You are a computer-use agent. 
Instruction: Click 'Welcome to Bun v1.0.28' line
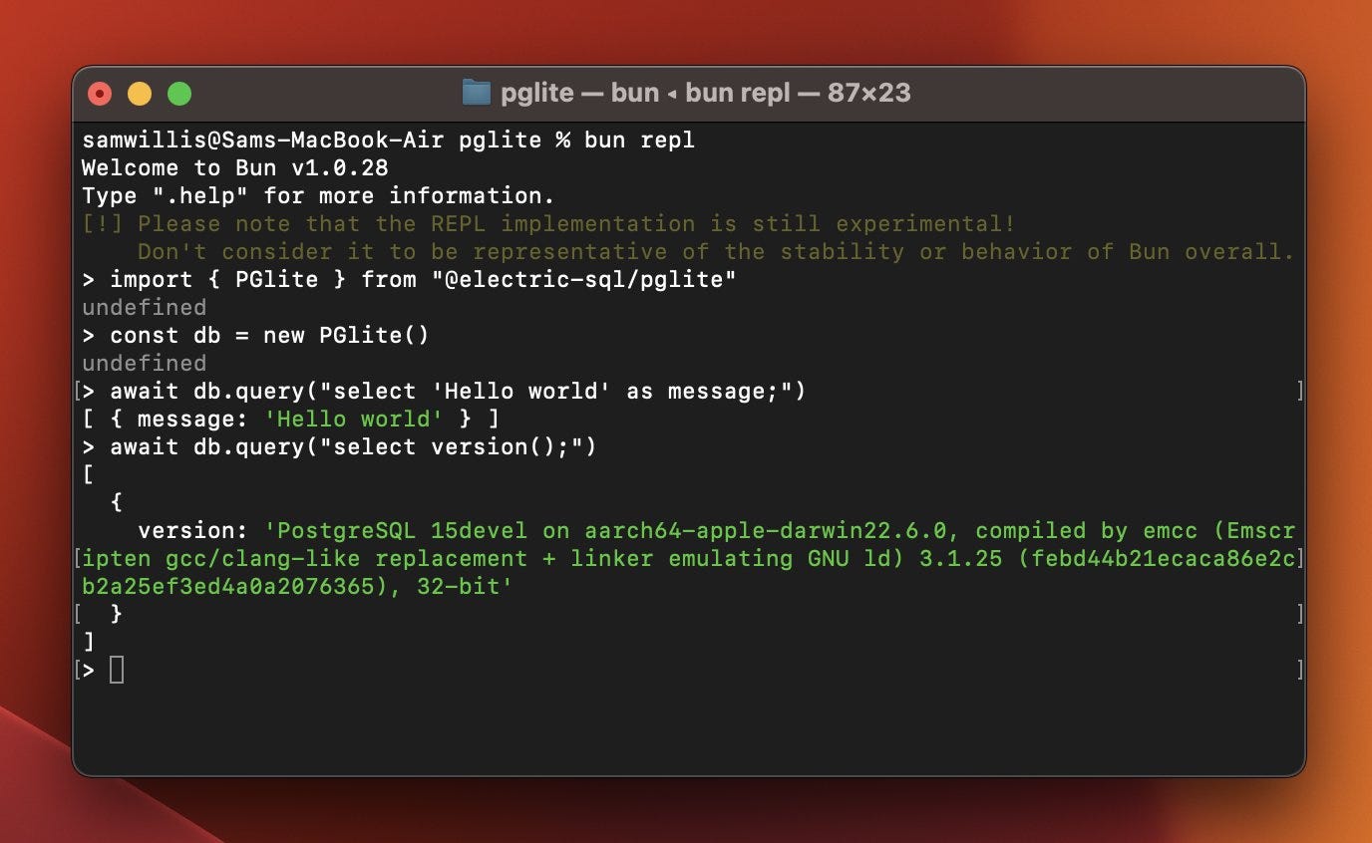[235, 168]
